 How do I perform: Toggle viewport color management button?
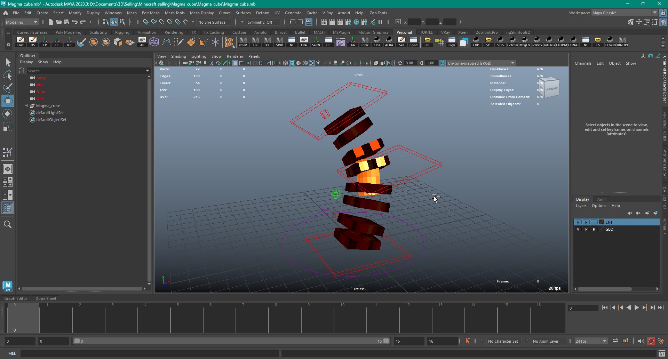443,63
